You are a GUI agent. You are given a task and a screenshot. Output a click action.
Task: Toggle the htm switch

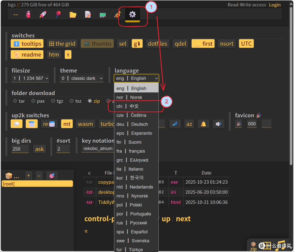(54, 54)
